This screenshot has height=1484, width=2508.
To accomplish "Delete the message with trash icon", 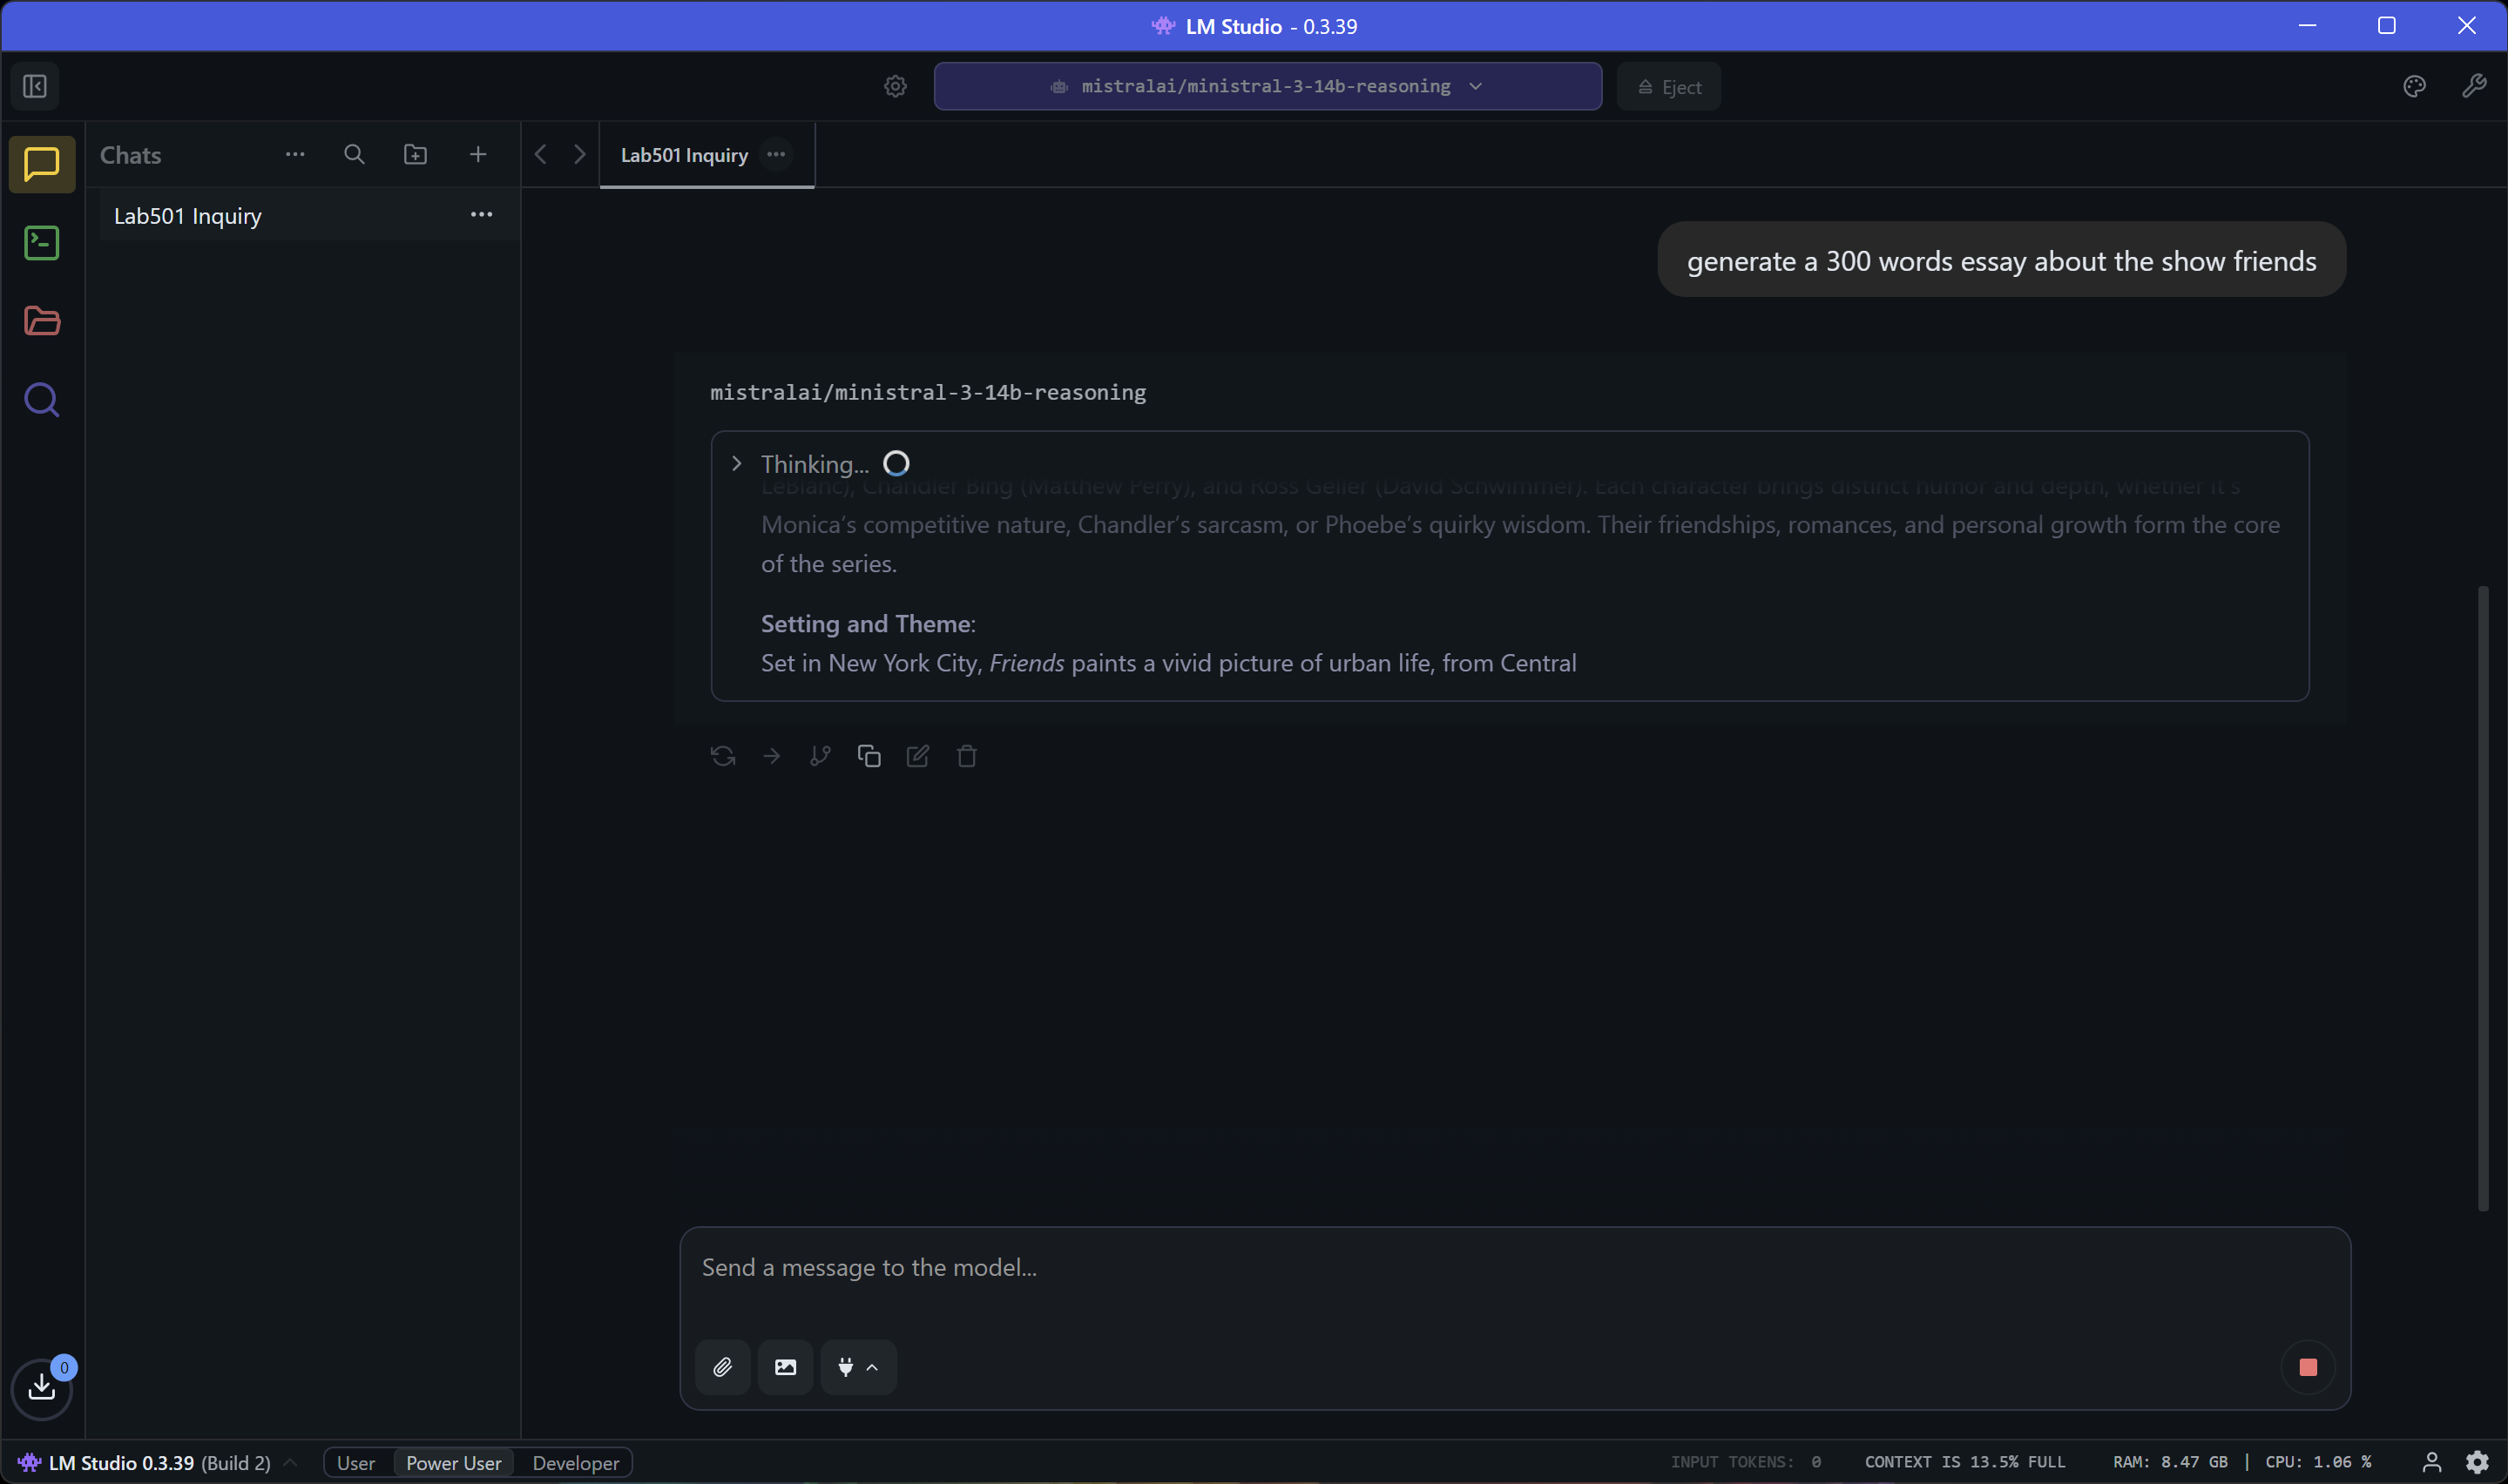I will [x=966, y=756].
